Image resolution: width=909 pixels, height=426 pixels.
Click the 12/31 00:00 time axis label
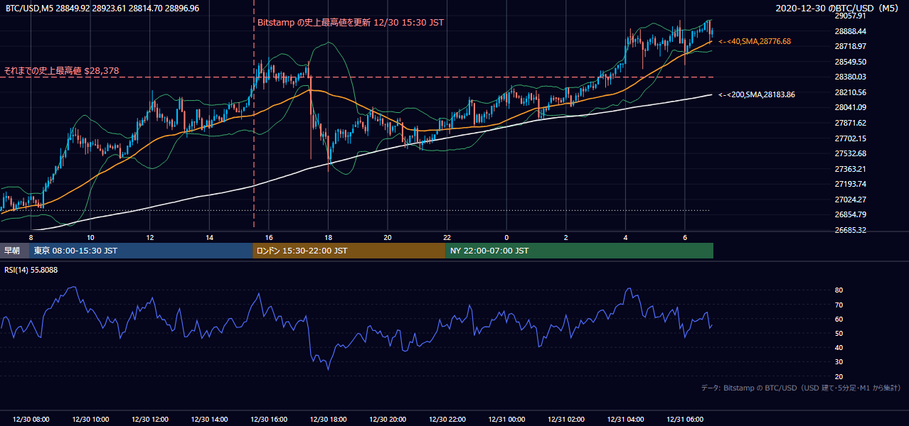pos(506,420)
